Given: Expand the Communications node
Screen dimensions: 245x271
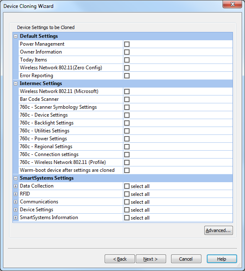Looking at the screenshot, I should pyautogui.click(x=15, y=202).
